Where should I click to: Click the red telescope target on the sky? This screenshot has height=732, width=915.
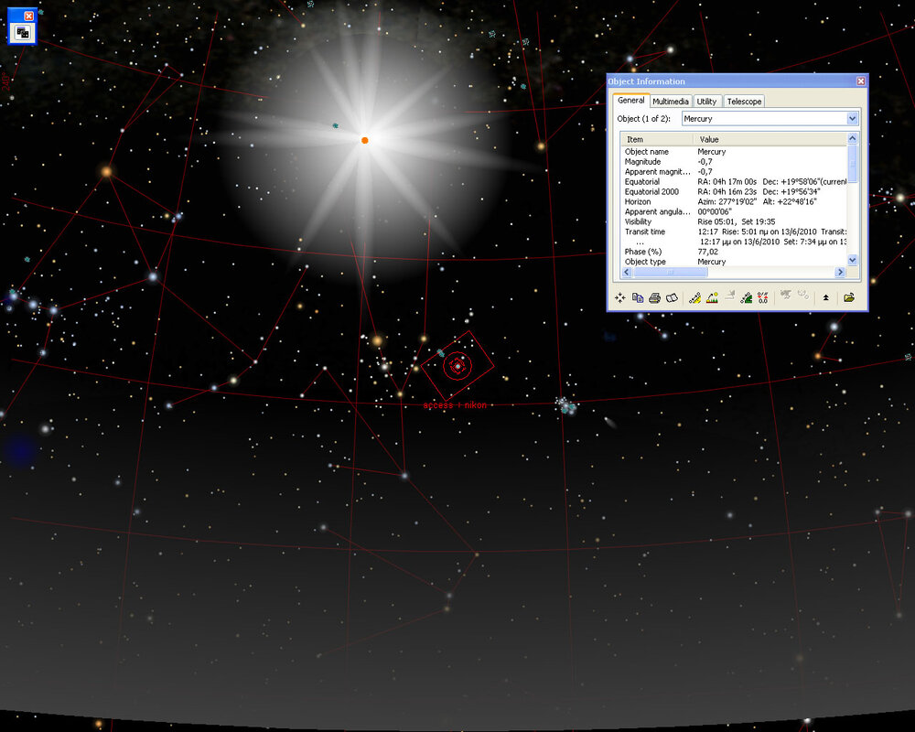(x=457, y=366)
